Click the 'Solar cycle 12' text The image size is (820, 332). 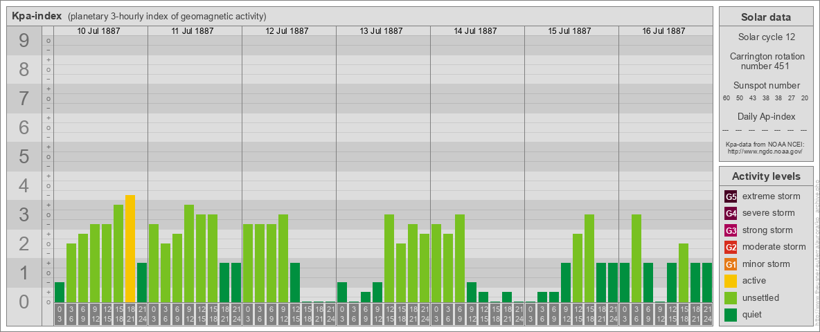[766, 37]
